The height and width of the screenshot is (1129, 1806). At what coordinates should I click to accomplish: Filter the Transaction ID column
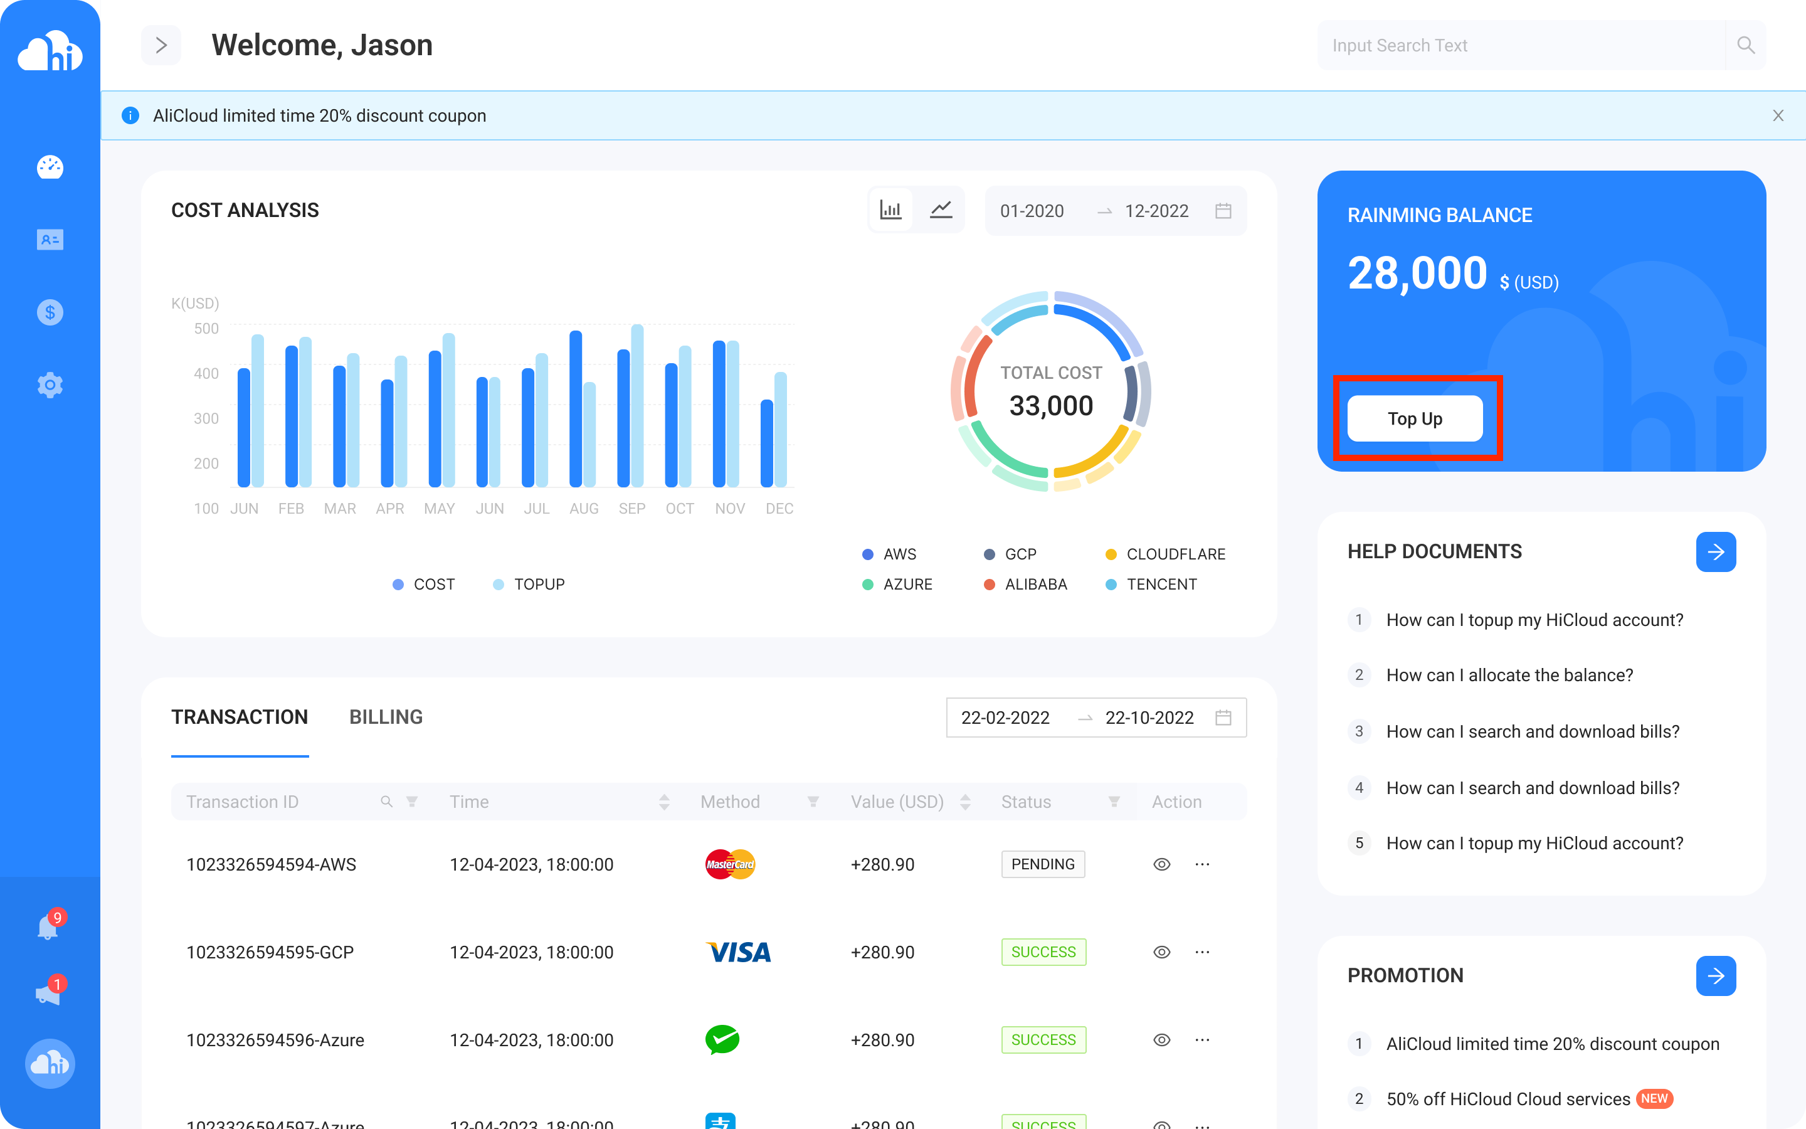[412, 802]
